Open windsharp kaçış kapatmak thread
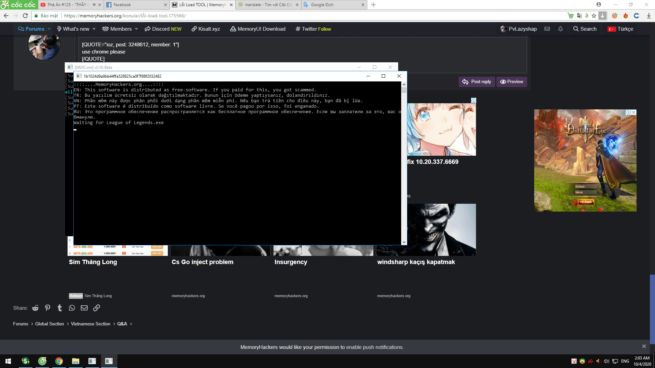 416,262
